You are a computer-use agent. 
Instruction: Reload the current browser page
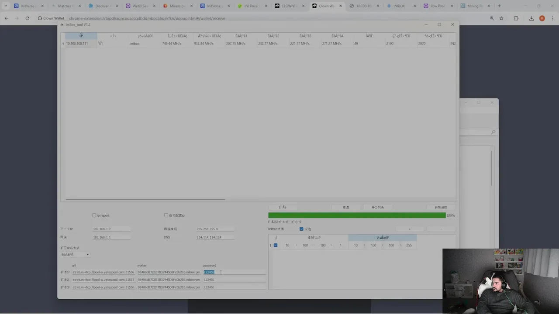pyautogui.click(x=28, y=18)
